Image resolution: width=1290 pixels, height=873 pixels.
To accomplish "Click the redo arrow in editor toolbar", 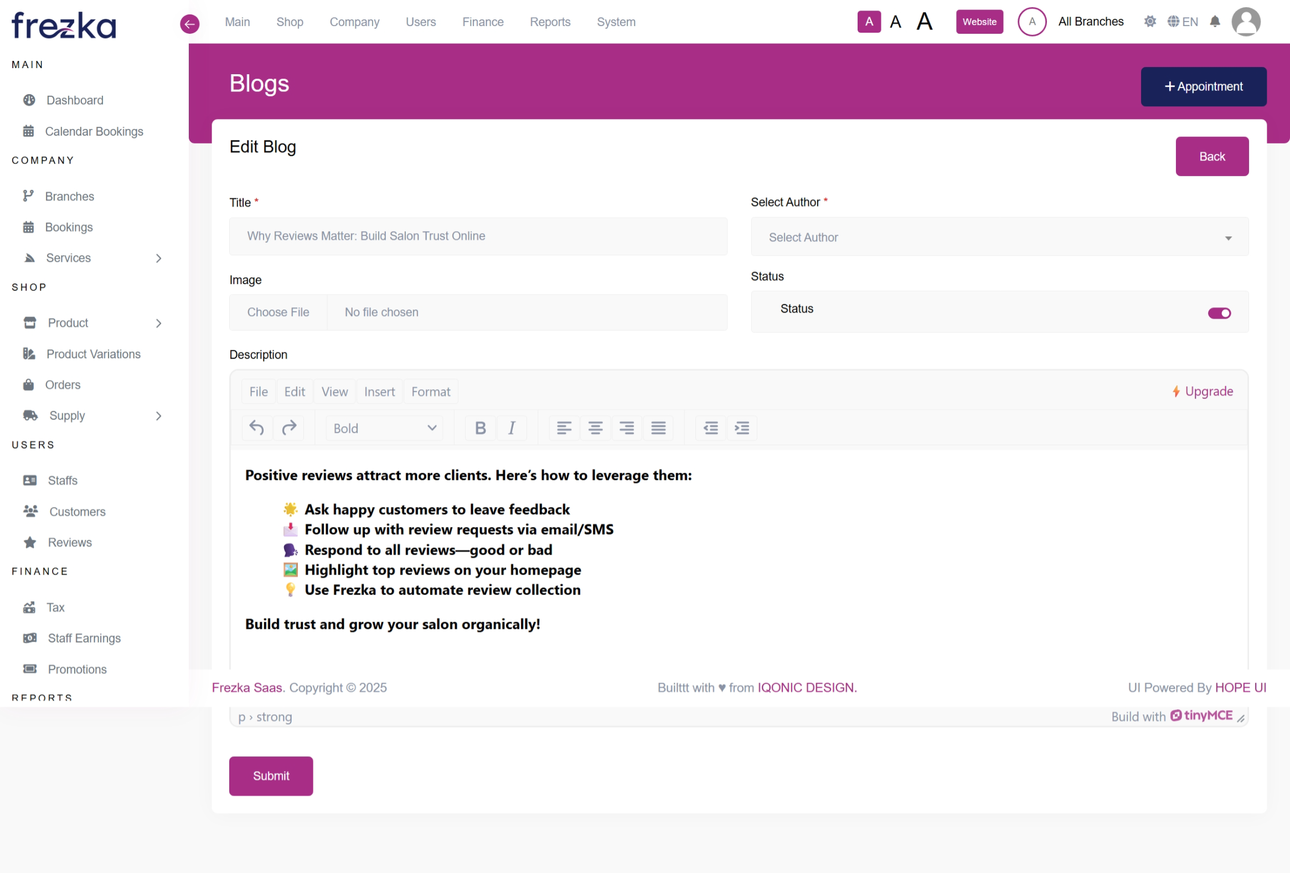I will [x=288, y=428].
